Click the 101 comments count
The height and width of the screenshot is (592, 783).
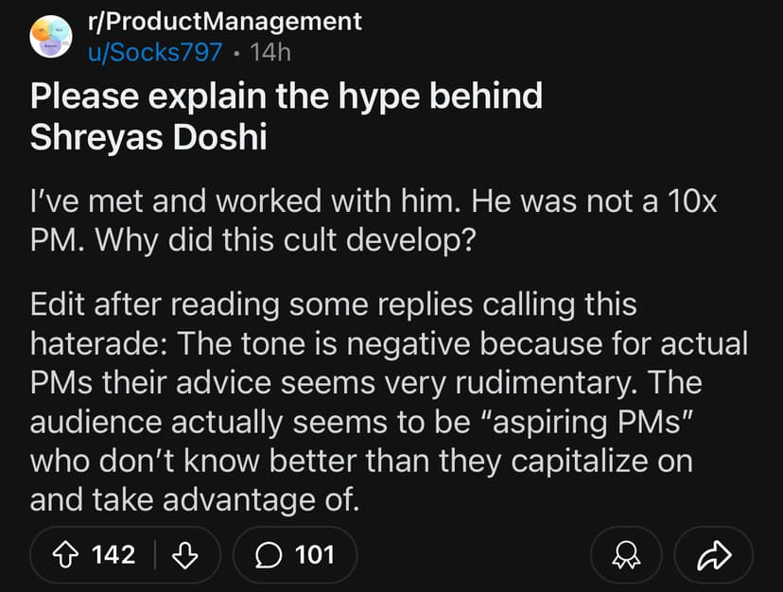click(315, 554)
